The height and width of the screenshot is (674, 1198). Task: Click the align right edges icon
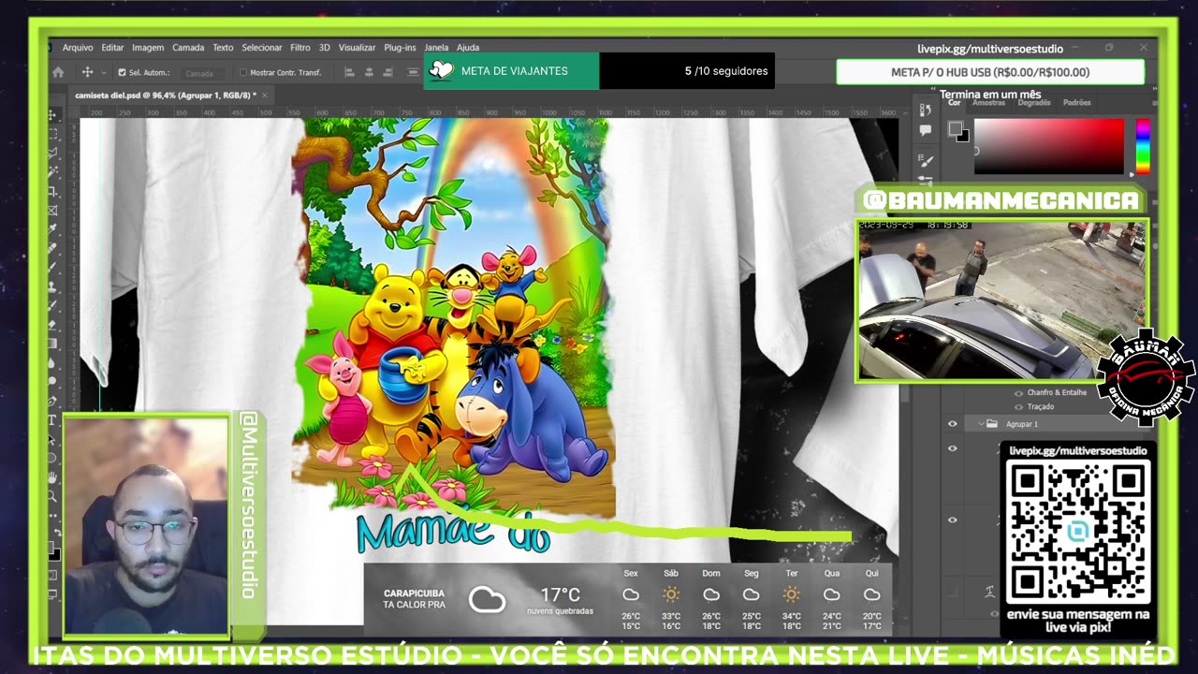pos(387,72)
